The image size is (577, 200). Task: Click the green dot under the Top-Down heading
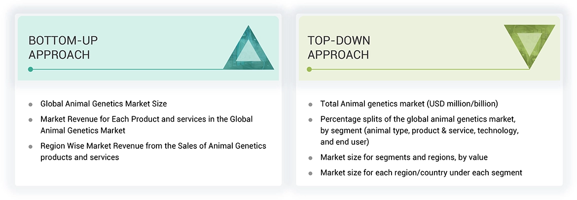click(x=309, y=69)
